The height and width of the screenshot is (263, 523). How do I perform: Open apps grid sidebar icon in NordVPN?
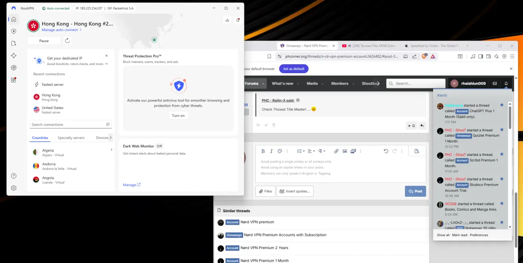pyautogui.click(x=13, y=80)
